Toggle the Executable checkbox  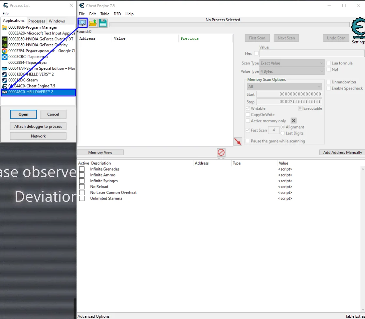pos(300,108)
